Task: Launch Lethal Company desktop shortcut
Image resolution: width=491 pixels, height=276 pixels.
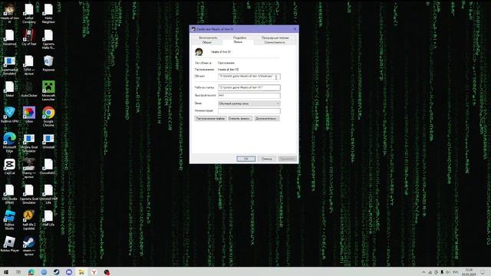Action: [x=29, y=13]
